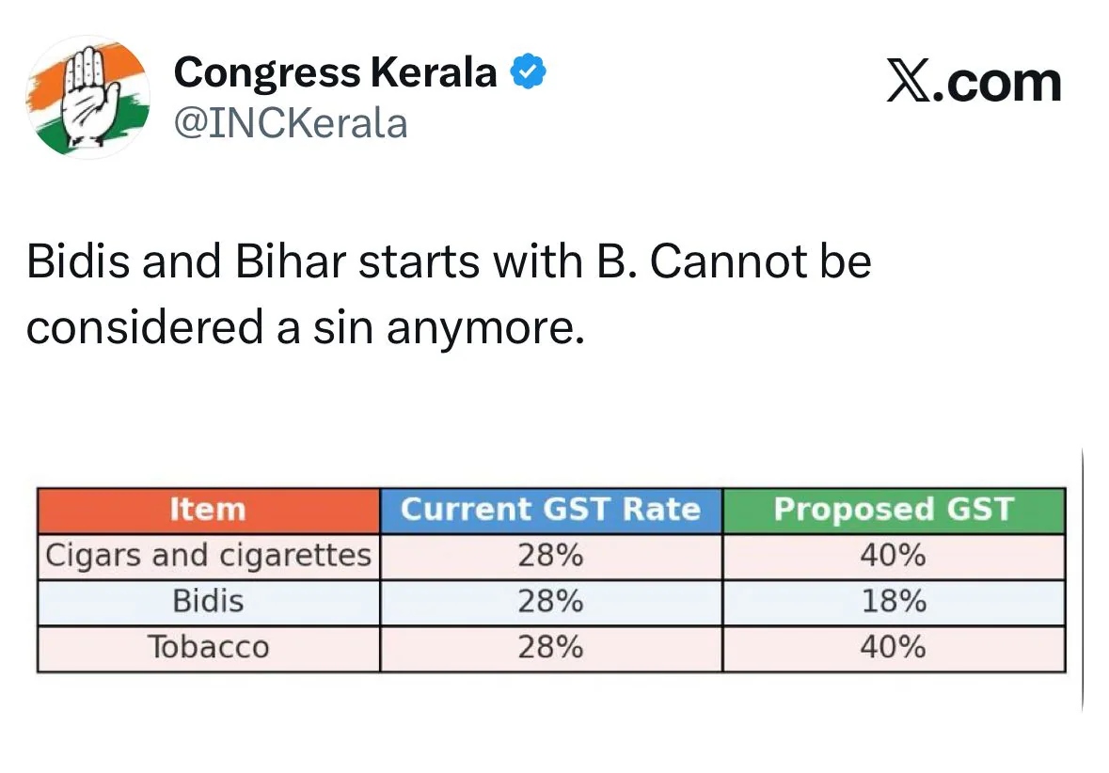Click the blue verified badge
The height and width of the screenshot is (773, 1109).
(x=530, y=71)
